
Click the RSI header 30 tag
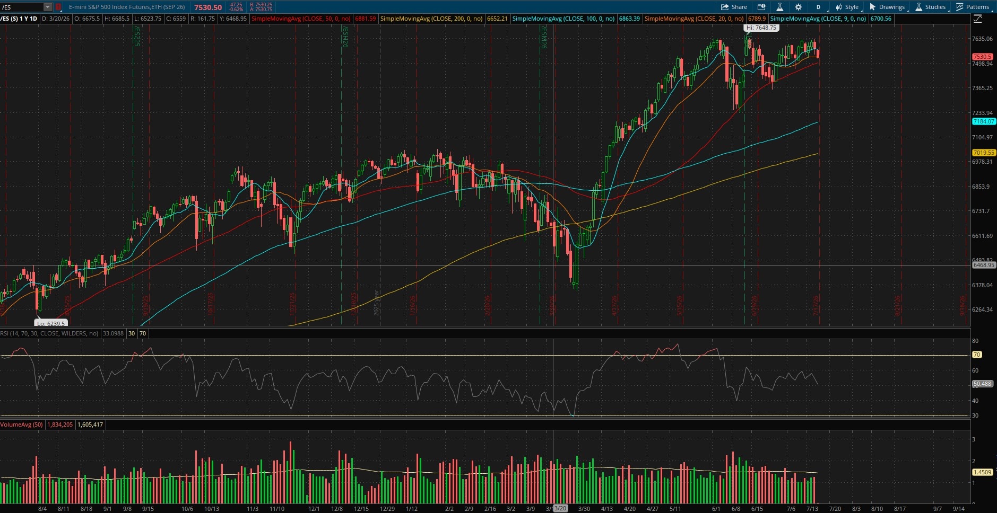132,333
